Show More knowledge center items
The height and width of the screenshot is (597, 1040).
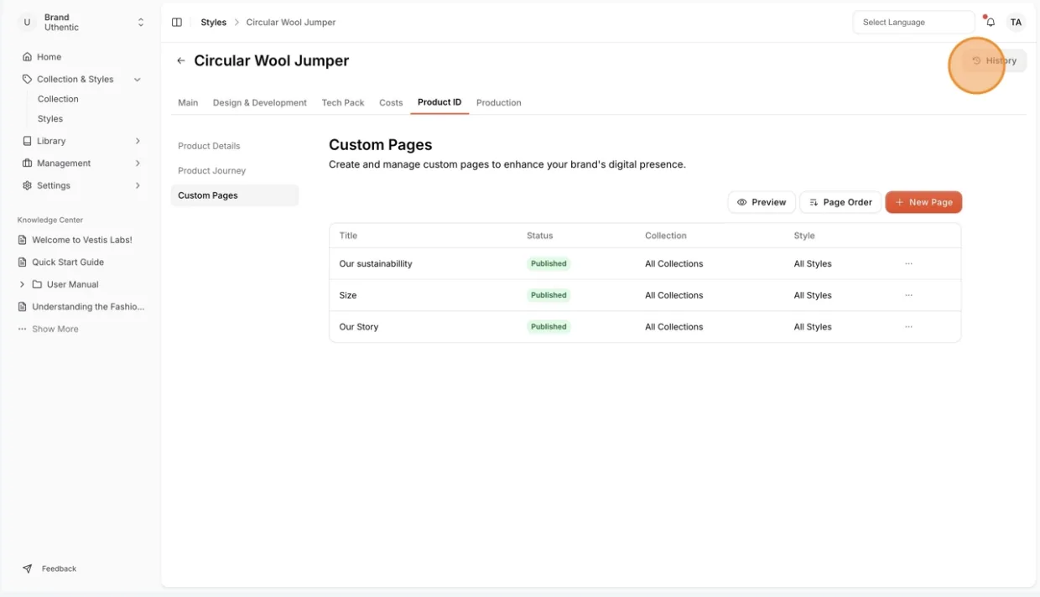click(48, 330)
